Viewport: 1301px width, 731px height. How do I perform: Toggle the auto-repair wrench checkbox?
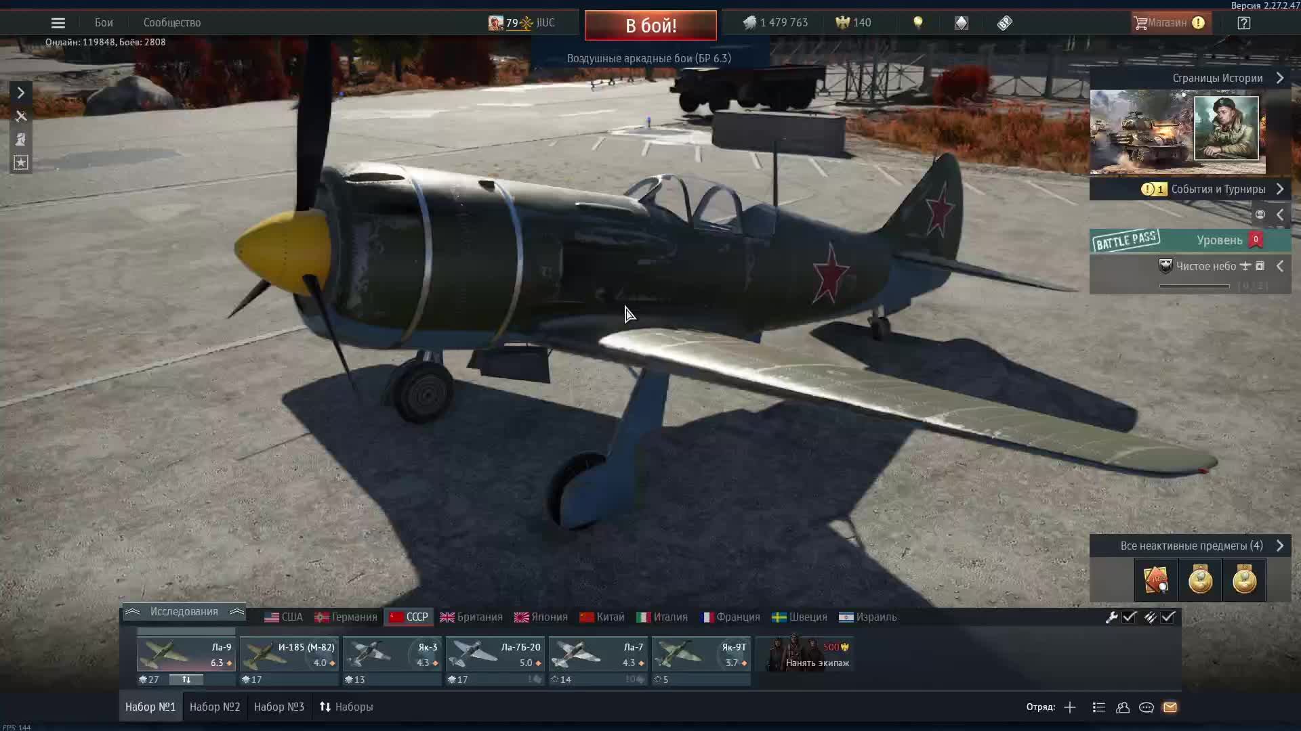[1129, 617]
